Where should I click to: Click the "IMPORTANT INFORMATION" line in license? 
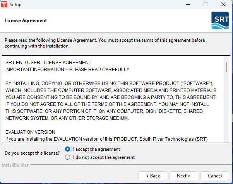[67, 70]
